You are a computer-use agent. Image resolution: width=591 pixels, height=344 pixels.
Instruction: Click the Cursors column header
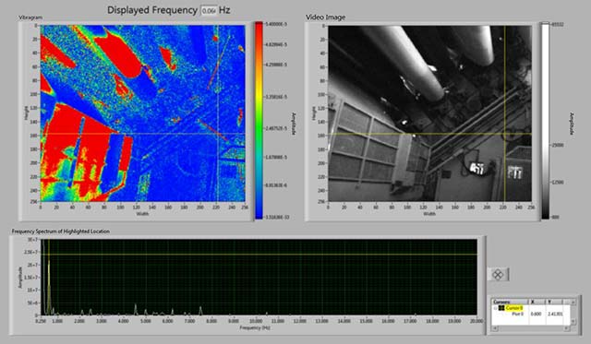point(510,302)
